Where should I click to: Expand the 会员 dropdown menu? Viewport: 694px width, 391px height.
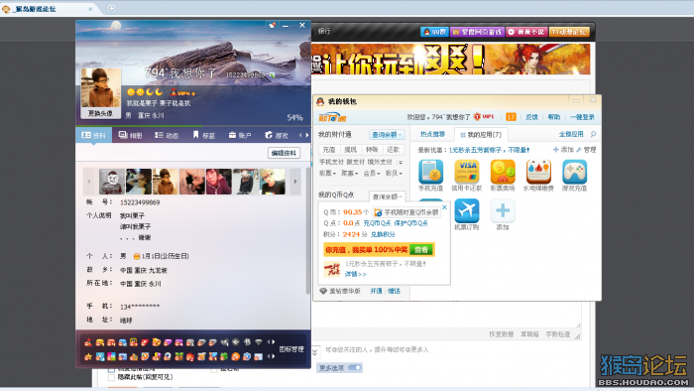(372, 173)
